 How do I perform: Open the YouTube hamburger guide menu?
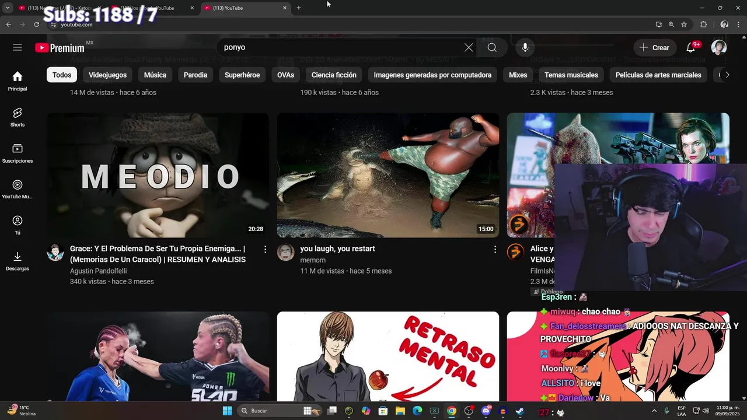click(18, 47)
